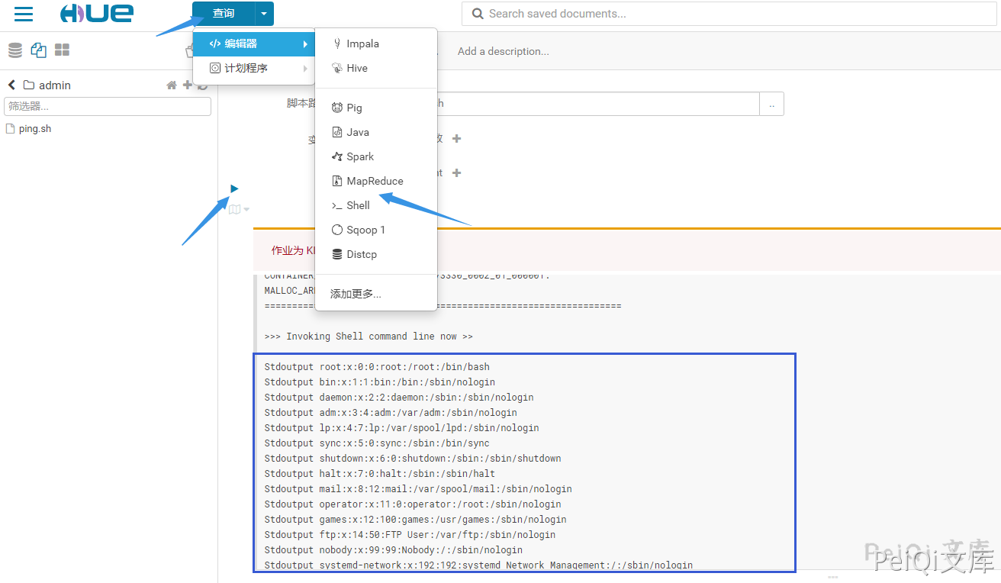Viewport: 1001px width, 583px height.
Task: Click the plus icon beside admin folder
Action: (x=188, y=85)
